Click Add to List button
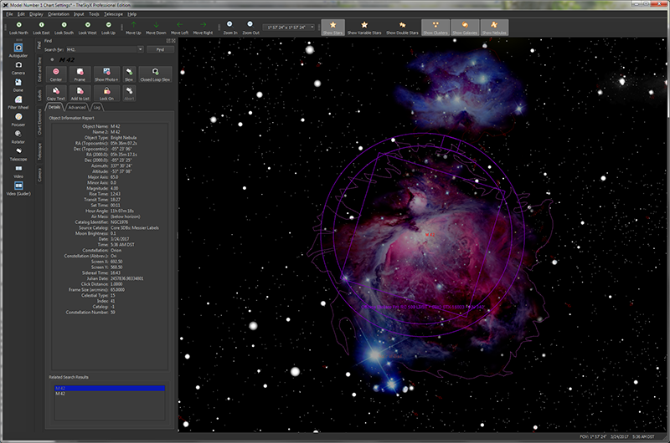 [80, 94]
